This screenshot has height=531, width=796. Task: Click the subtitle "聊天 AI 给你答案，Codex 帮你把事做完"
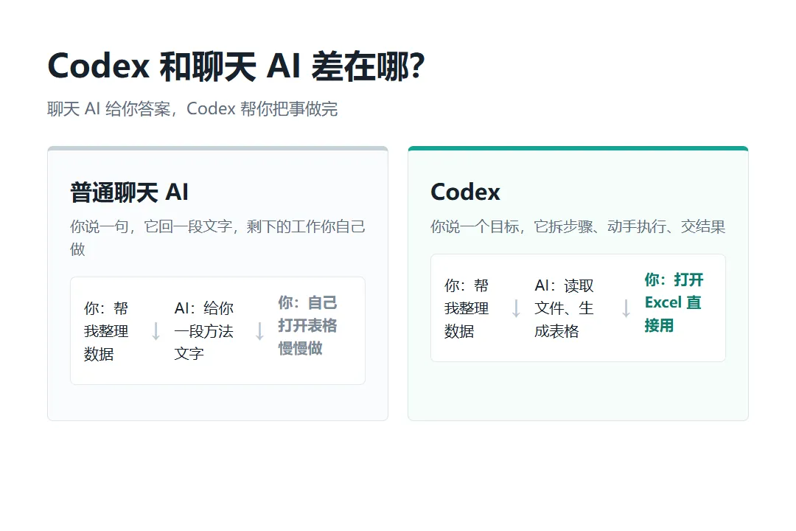192,108
